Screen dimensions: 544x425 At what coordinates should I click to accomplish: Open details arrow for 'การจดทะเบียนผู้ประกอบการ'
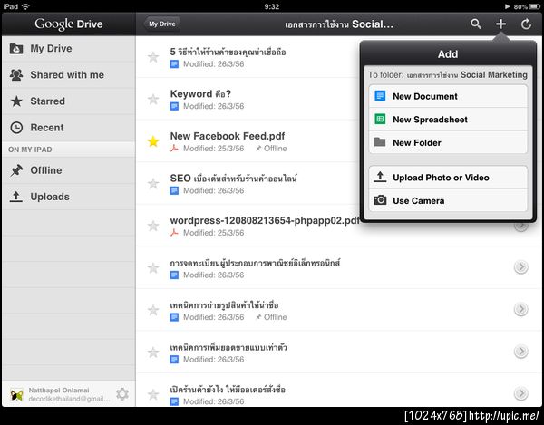coord(520,267)
